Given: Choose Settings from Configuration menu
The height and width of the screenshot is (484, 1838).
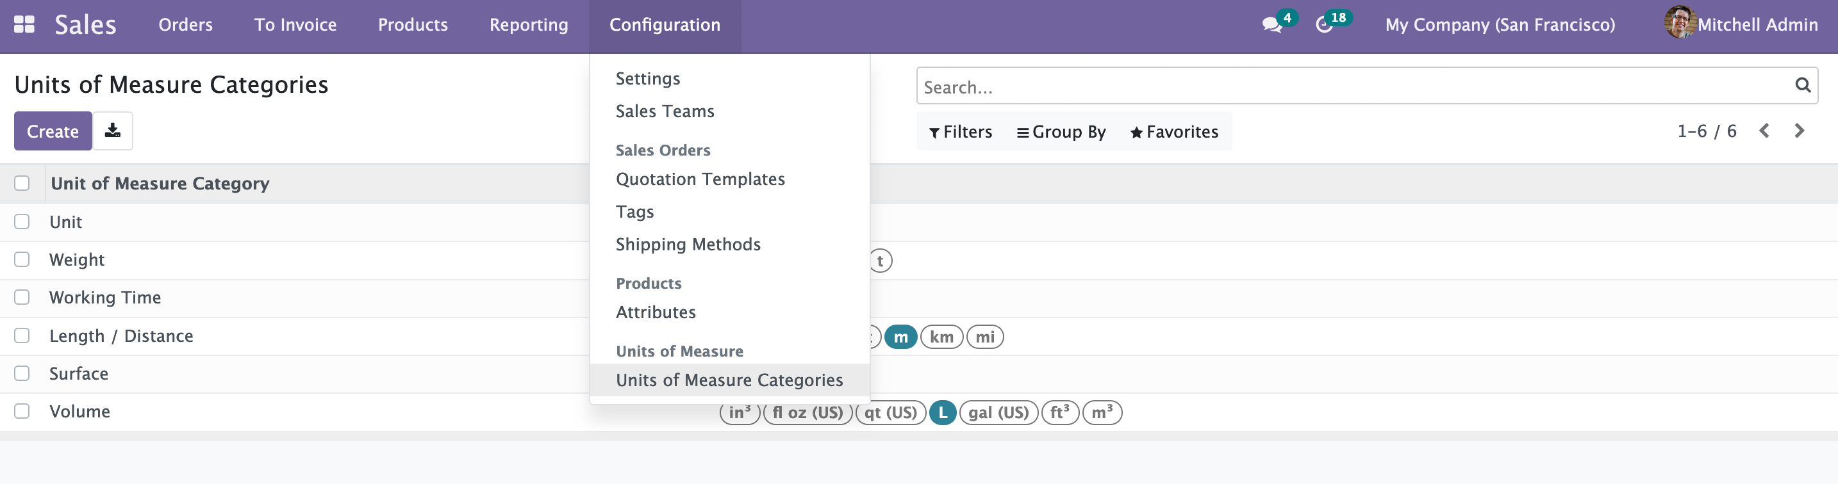Looking at the screenshot, I should point(647,78).
